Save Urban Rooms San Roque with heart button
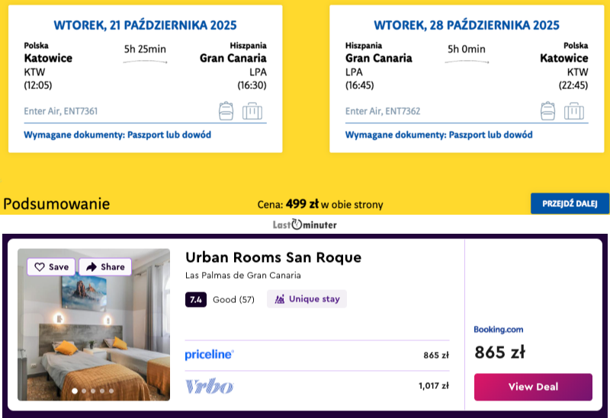This screenshot has height=418, width=610. tap(52, 267)
